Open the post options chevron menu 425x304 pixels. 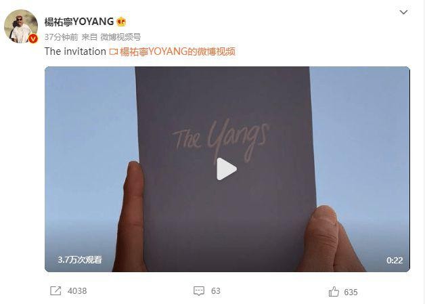(403, 12)
